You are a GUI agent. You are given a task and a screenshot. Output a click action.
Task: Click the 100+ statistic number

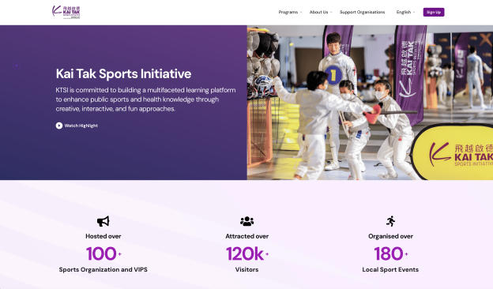(x=103, y=253)
